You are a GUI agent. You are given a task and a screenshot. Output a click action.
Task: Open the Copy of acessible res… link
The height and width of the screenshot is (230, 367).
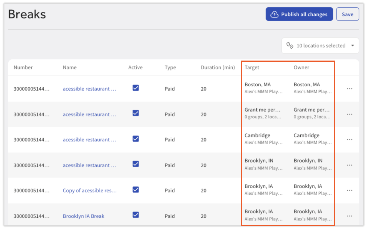click(90, 191)
